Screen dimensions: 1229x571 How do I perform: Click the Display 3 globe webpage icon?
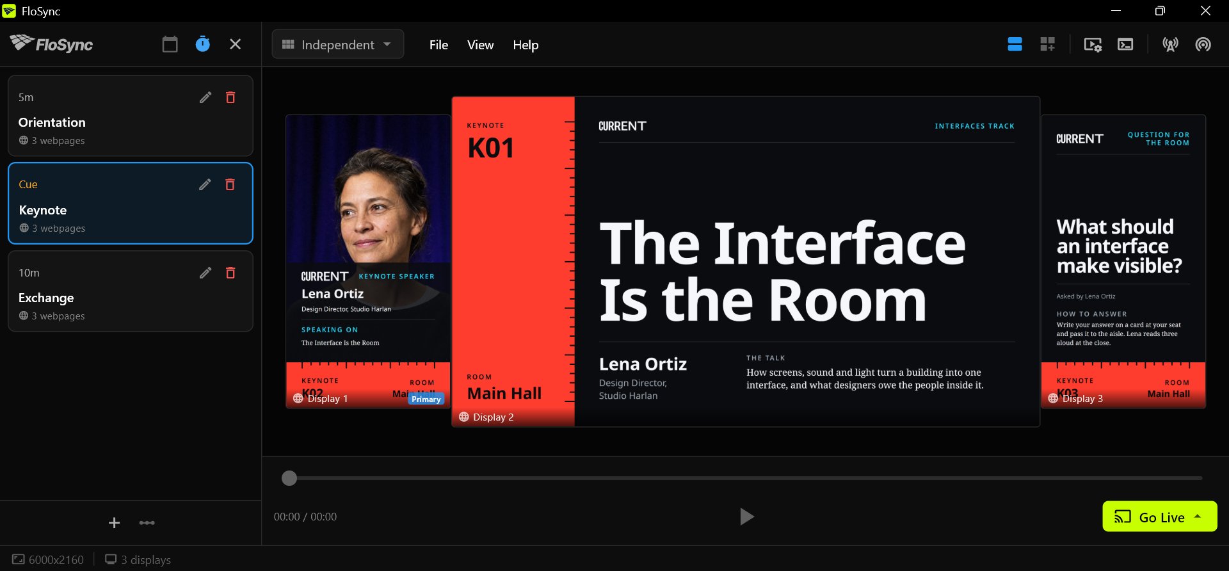(x=1053, y=398)
